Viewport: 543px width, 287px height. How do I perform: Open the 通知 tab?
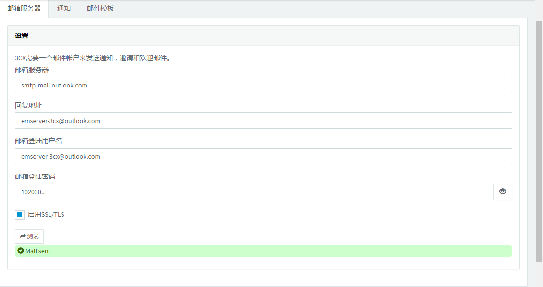(64, 8)
